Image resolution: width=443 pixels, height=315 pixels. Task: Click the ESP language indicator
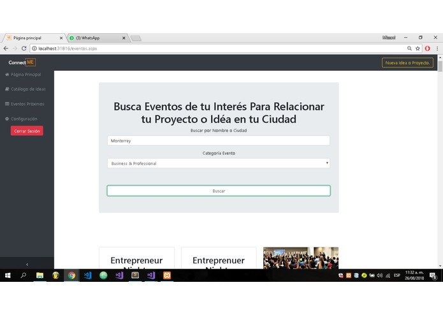[397, 275]
